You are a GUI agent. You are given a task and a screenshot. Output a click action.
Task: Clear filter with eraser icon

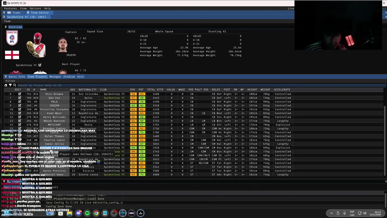coord(5,85)
